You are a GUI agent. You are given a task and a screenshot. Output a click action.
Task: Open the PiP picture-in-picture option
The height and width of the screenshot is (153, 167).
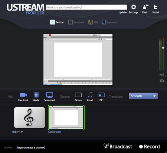pos(101,95)
